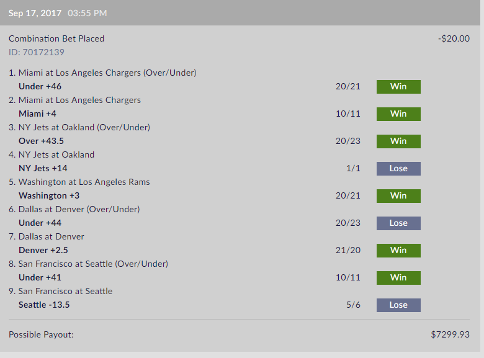This screenshot has height=358, width=484.
Task: Click the Win badge for Denver +2.5
Action: coord(398,250)
